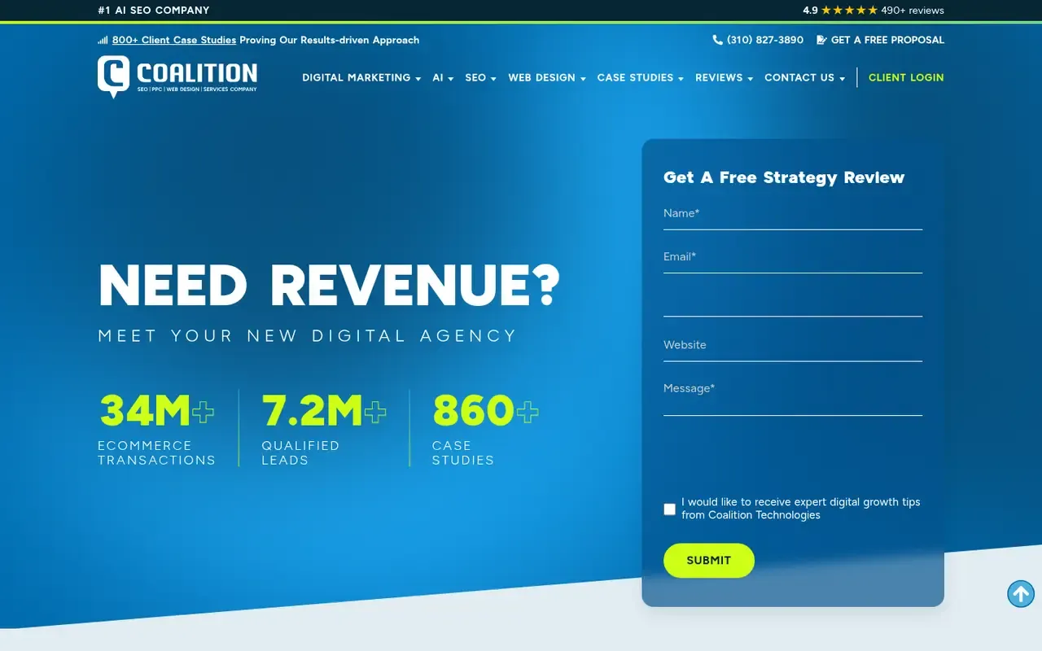
Task: Click the 860+ statistic
Action: (486, 411)
